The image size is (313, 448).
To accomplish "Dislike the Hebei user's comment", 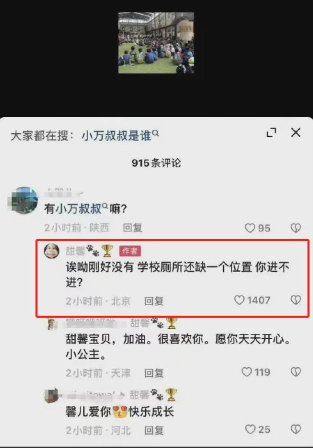I will point(295,429).
